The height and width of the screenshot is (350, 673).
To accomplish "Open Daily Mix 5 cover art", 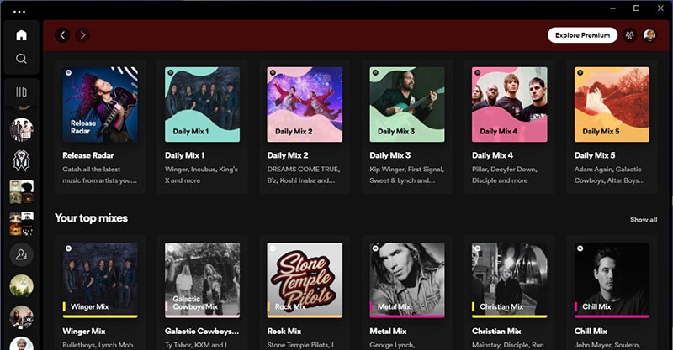I will (612, 105).
